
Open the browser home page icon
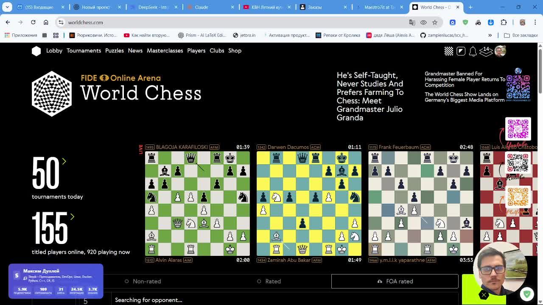[x=46, y=22]
